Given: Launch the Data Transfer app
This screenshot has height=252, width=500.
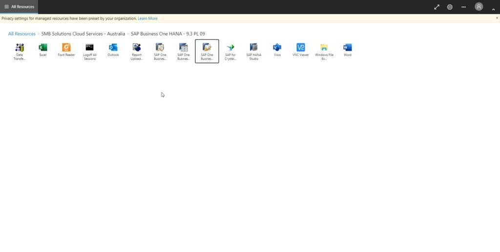Looking at the screenshot, I should (x=20, y=52).
